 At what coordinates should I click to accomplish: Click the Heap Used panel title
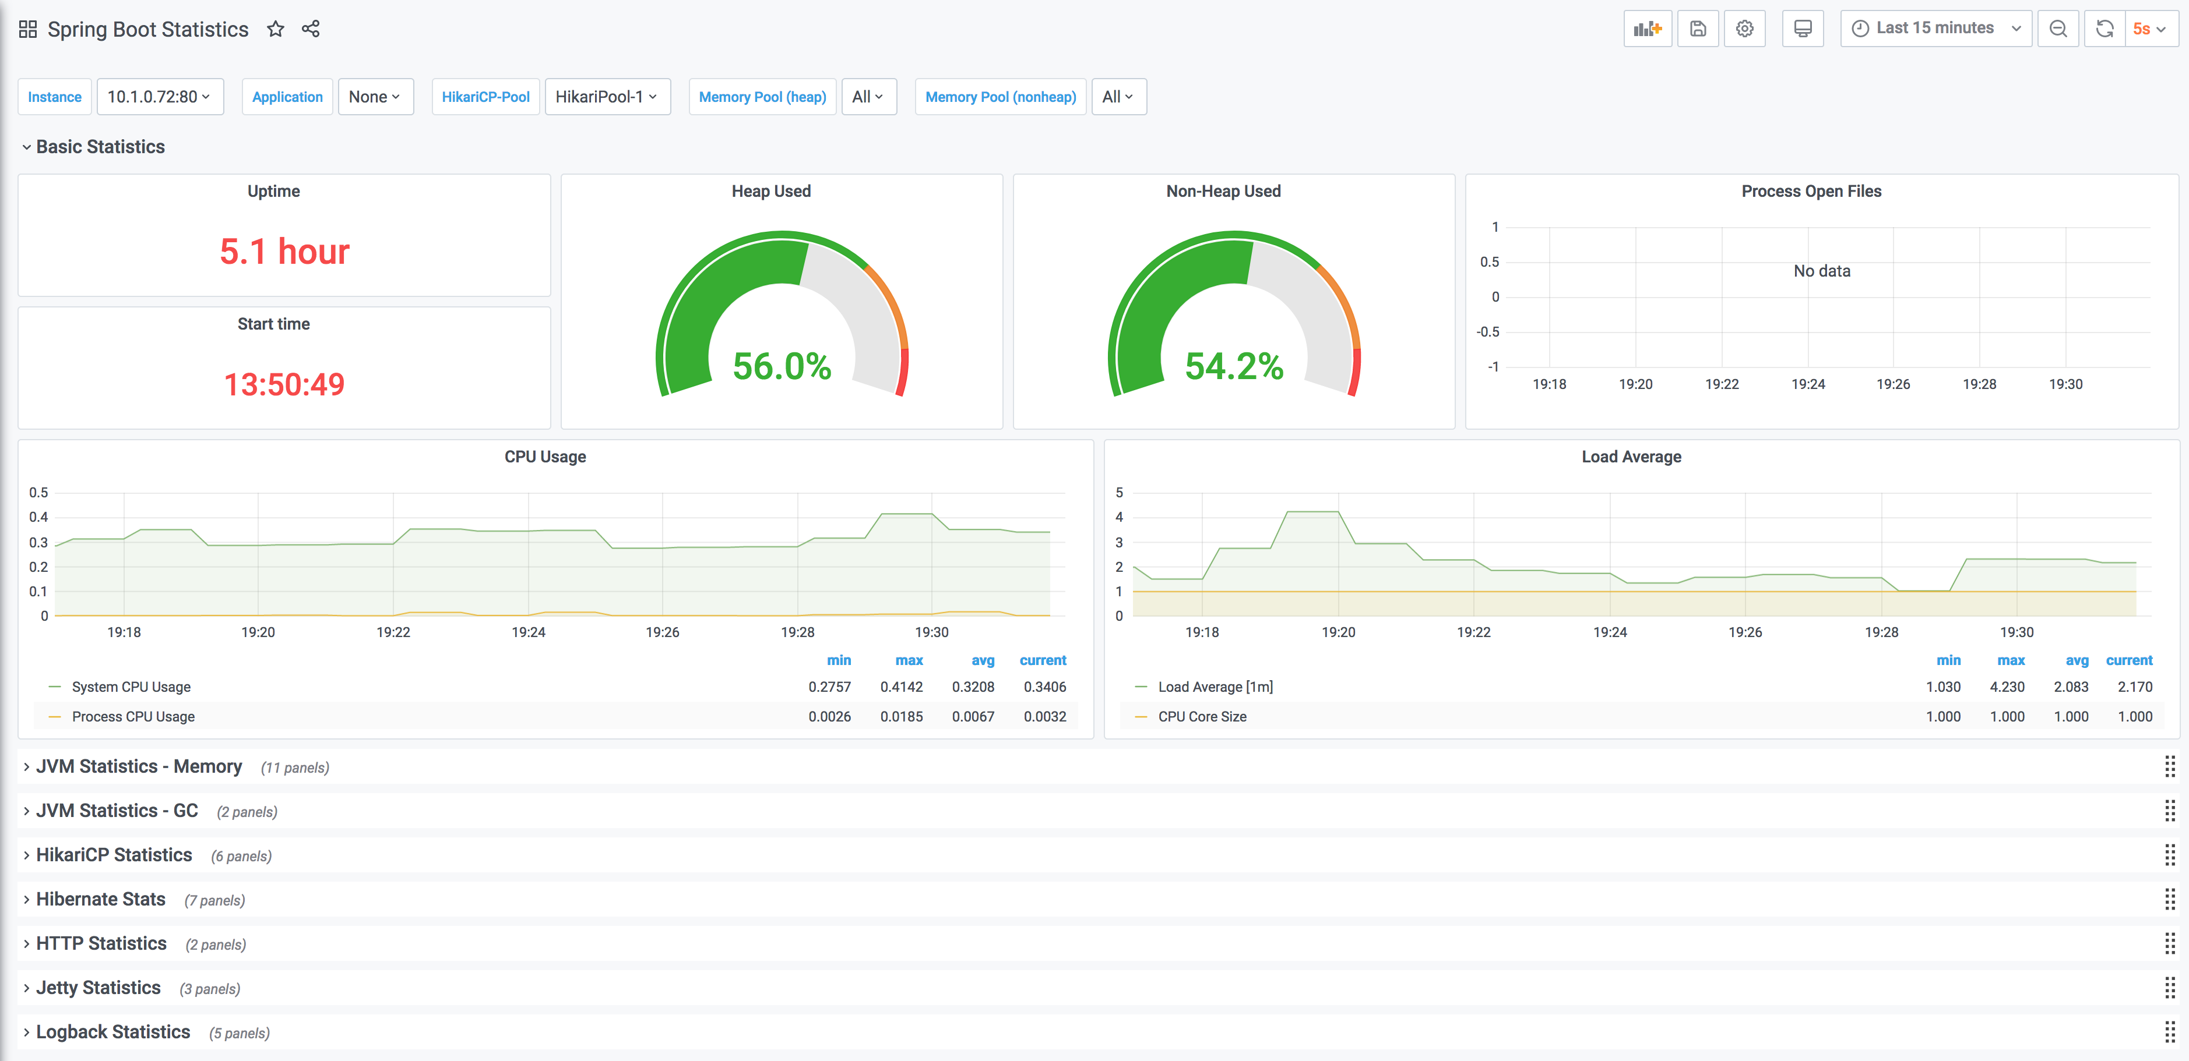770,191
